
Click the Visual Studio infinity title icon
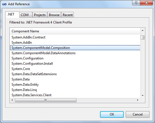pyautogui.click(x=4, y=4)
